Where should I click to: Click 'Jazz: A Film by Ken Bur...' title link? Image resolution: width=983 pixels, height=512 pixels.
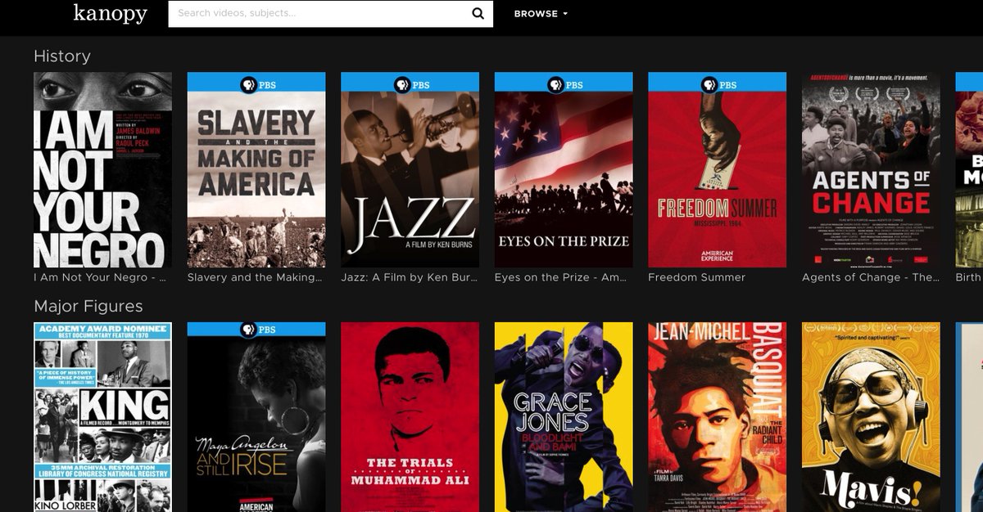(x=409, y=277)
